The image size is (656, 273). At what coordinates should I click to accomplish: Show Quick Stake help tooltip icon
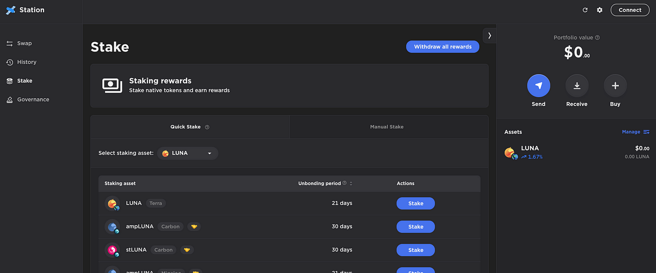pyautogui.click(x=207, y=127)
